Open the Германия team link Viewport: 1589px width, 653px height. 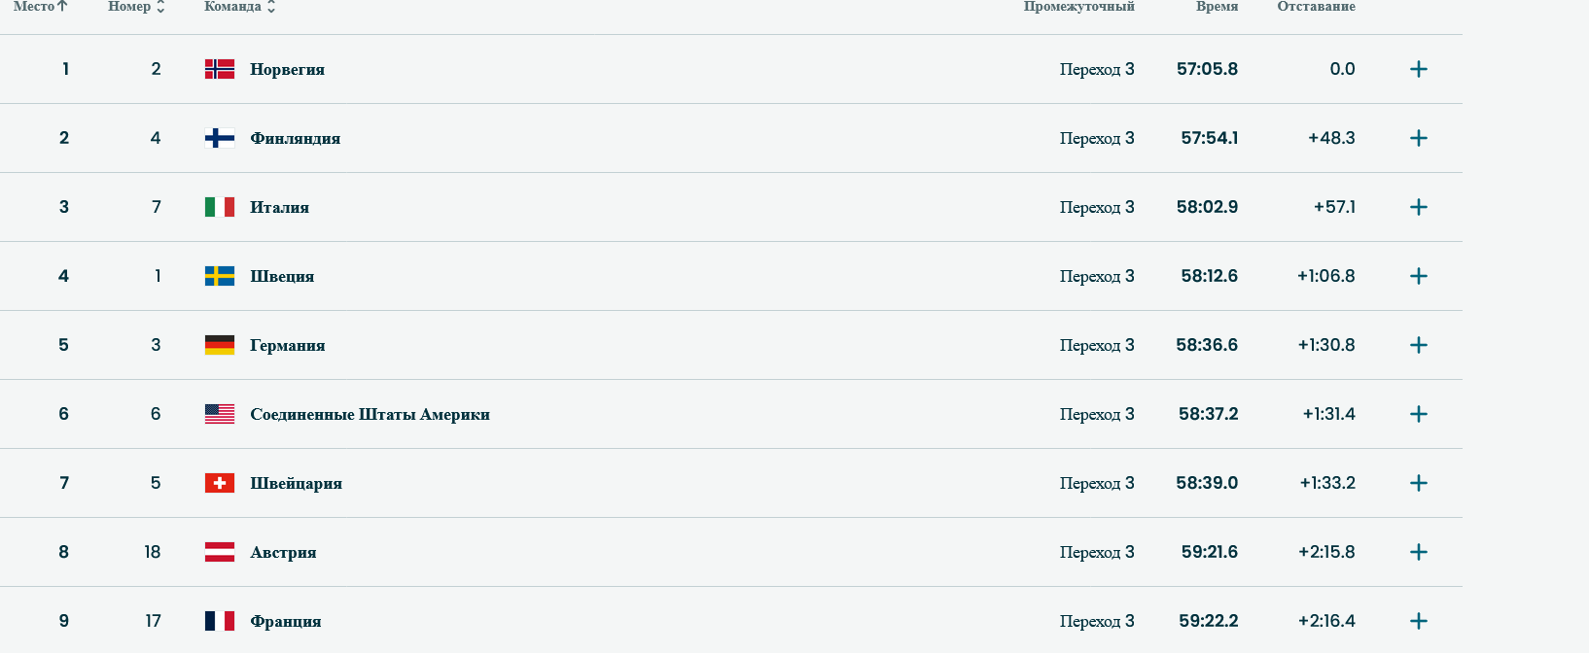point(287,345)
